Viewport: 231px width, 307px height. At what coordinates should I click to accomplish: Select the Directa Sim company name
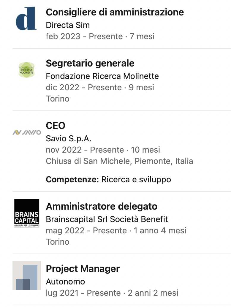[x=68, y=25]
